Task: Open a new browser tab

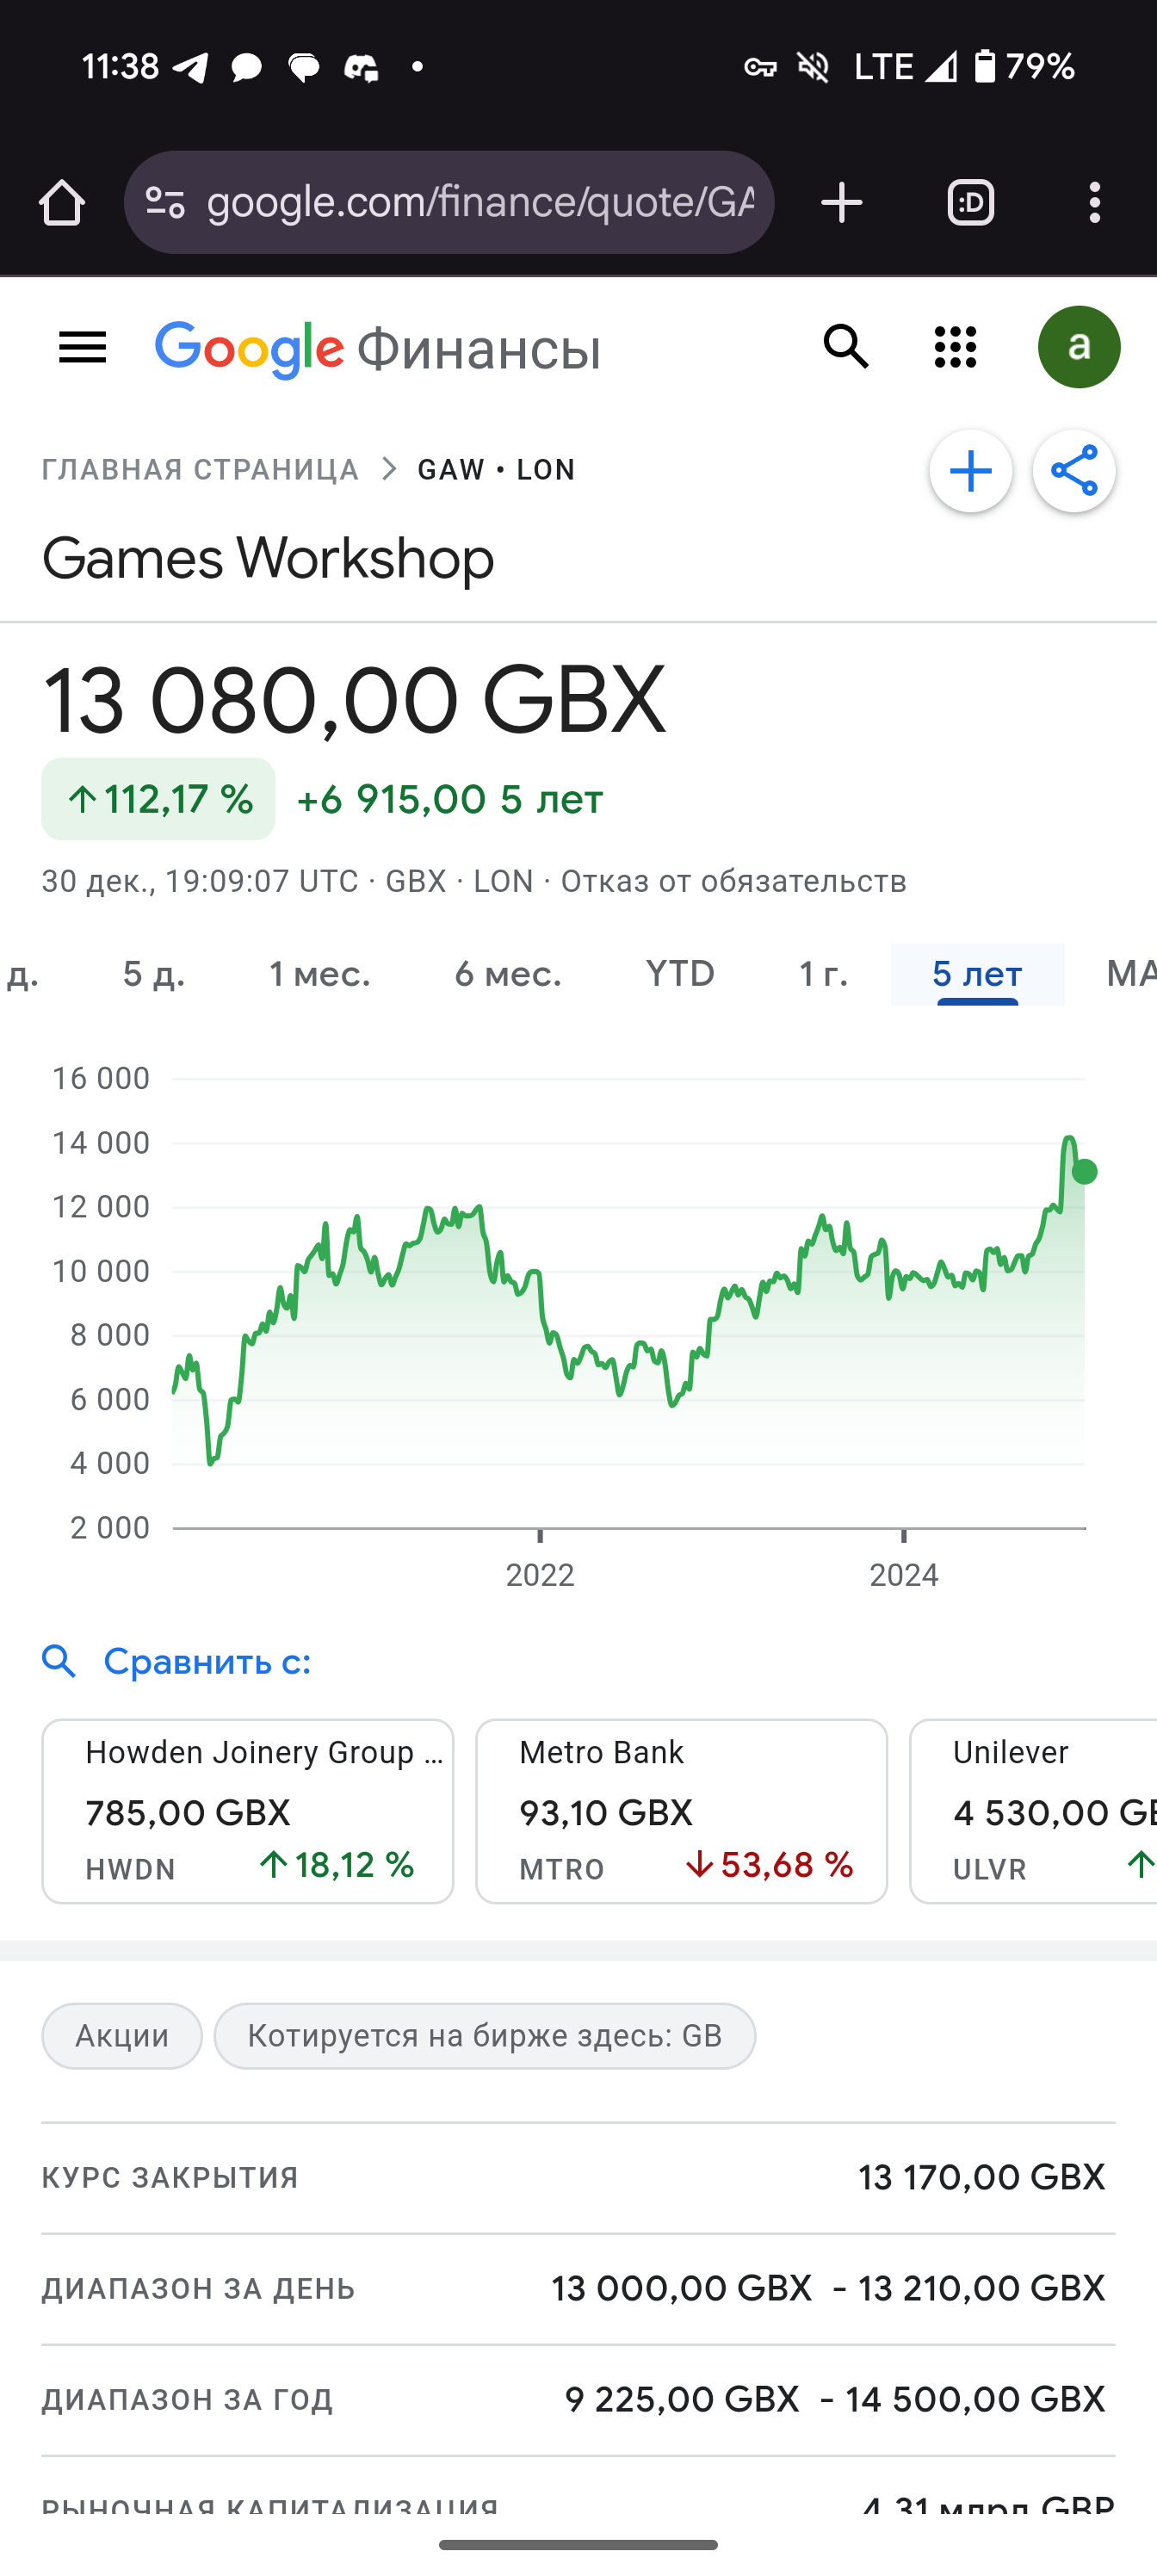Action: [841, 203]
